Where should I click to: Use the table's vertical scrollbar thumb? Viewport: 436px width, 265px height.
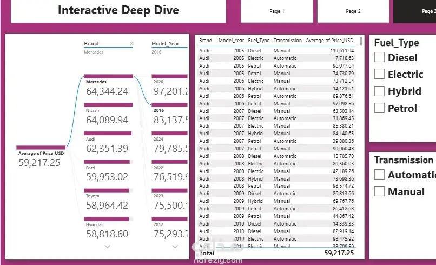click(x=361, y=41)
